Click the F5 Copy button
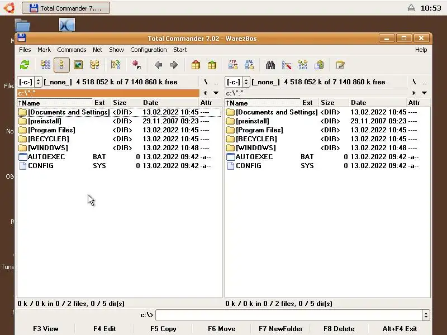 pyautogui.click(x=163, y=329)
